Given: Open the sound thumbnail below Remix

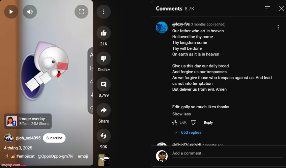Looking at the screenshot, I should [x=104, y=160].
